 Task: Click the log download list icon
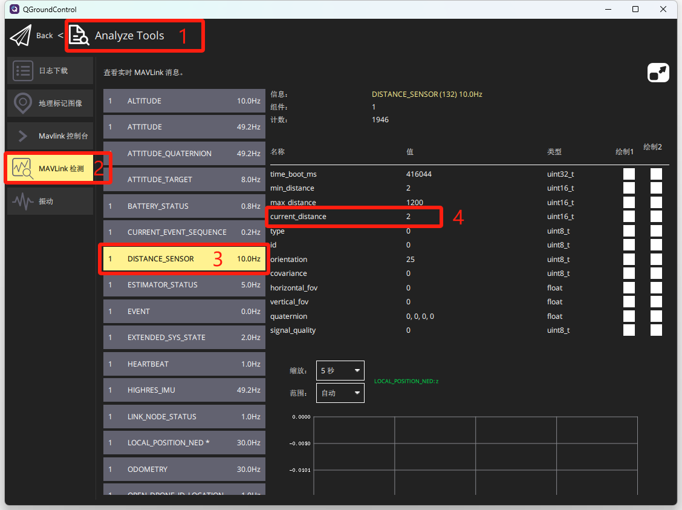point(23,71)
